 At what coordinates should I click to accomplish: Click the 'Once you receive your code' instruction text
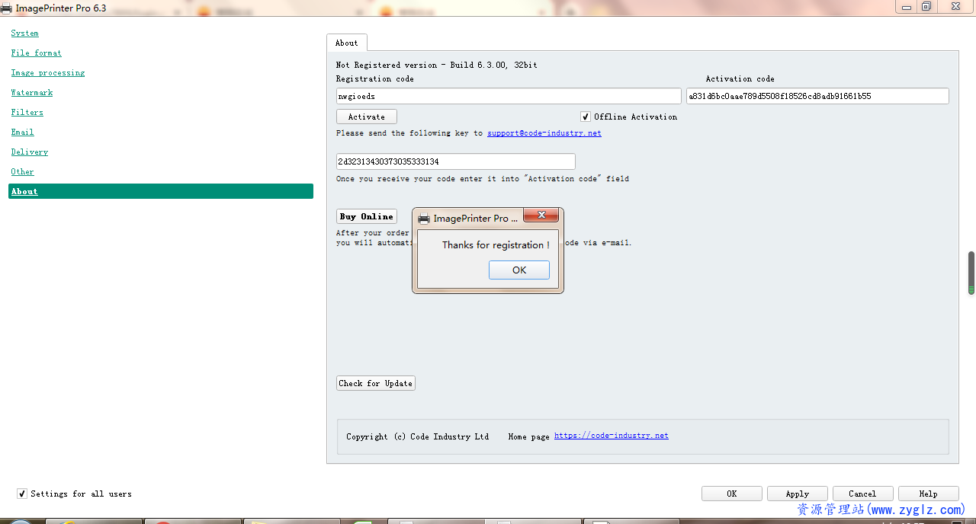point(483,179)
